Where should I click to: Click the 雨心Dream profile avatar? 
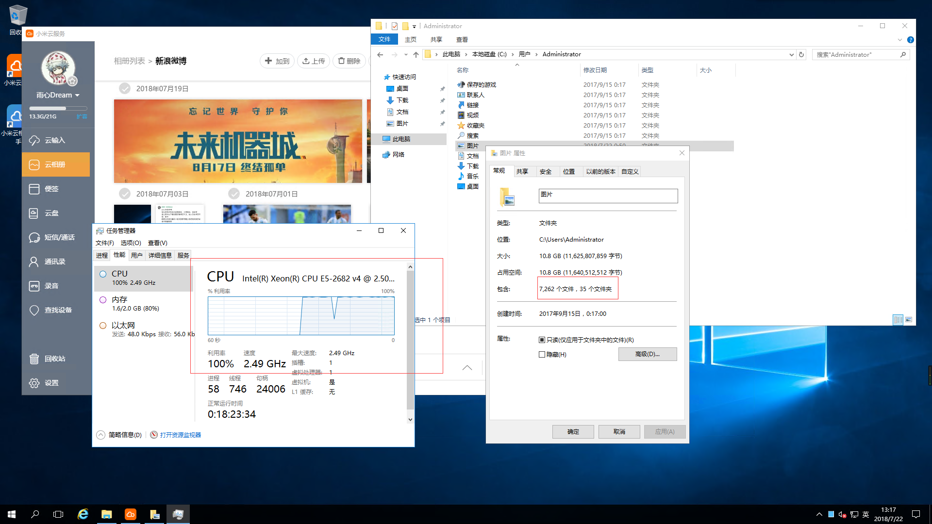(58, 68)
